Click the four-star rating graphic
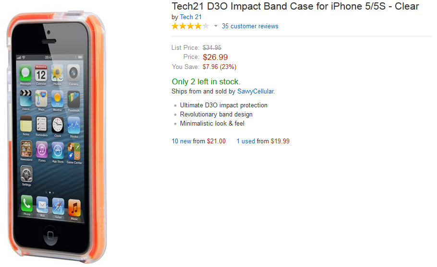437x267 pixels. tap(190, 26)
